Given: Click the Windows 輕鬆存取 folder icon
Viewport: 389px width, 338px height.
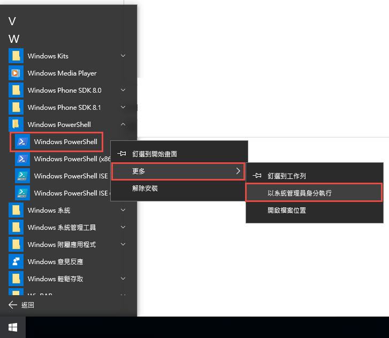Looking at the screenshot, I should pos(16,279).
